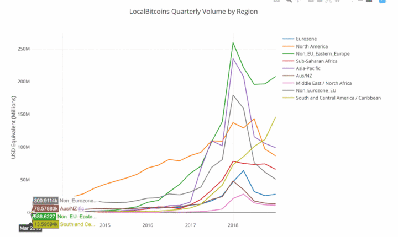Click the 100M y-axis tick label
The image size is (398, 237).
(24, 147)
